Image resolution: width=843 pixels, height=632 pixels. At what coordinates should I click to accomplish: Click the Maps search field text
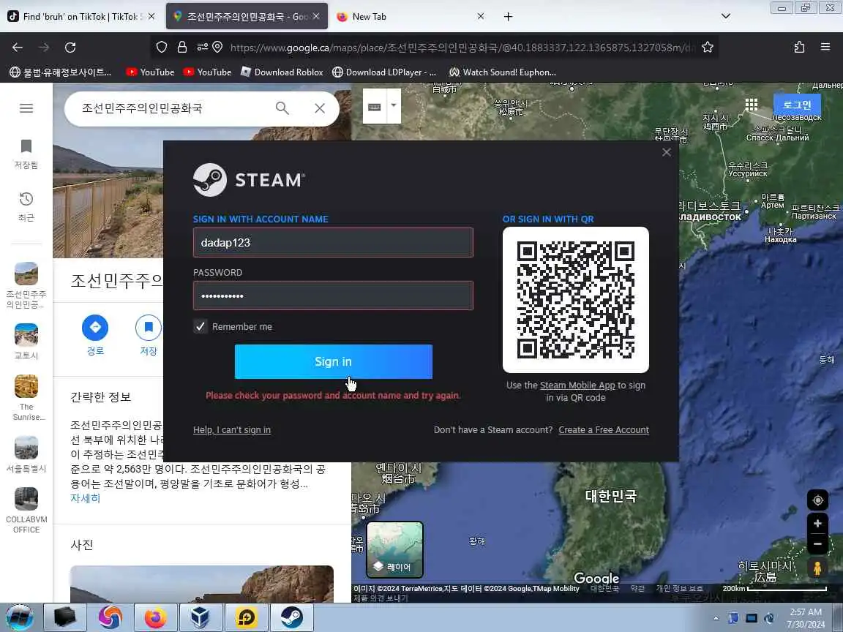point(142,108)
